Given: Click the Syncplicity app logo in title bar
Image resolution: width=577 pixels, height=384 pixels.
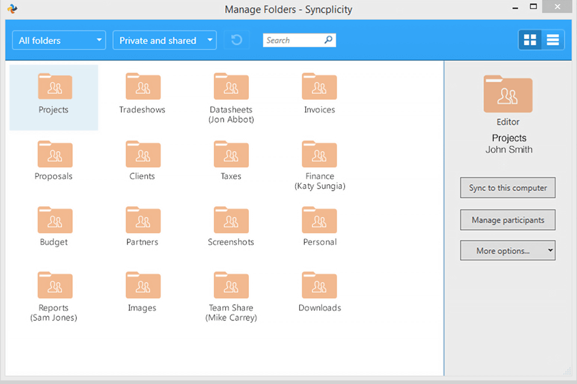Looking at the screenshot, I should click(x=12, y=8).
